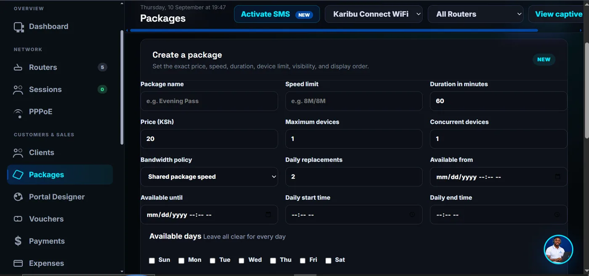The width and height of the screenshot is (589, 276).
Task: Open Expenses in sidebar
Action: click(60, 263)
